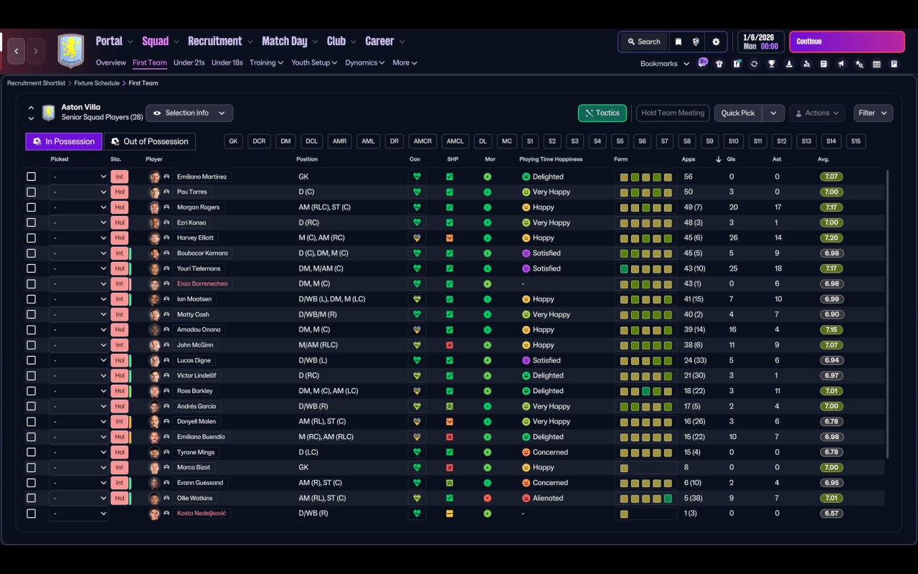Viewport: 918px width, 574px height.
Task: Select the checkbox for Youri Tielemans
Action: (x=31, y=268)
